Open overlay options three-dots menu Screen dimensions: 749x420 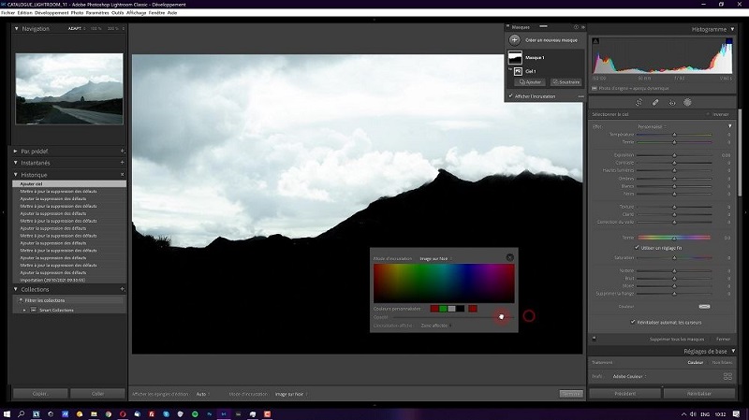(x=580, y=96)
